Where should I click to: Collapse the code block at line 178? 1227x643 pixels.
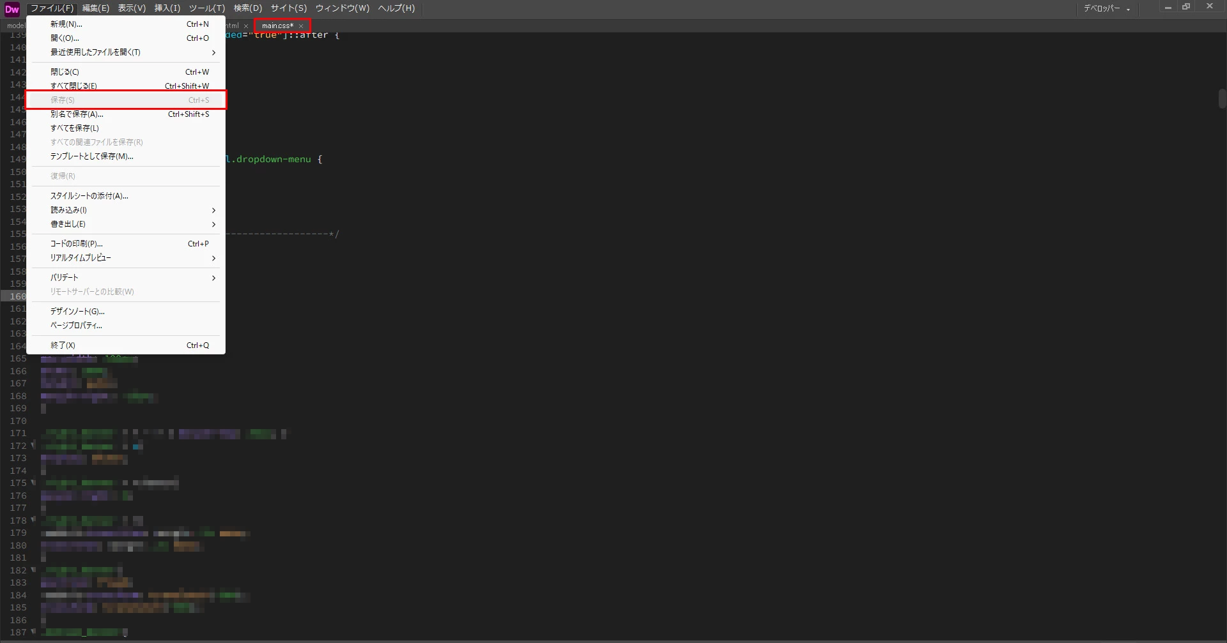(x=33, y=520)
